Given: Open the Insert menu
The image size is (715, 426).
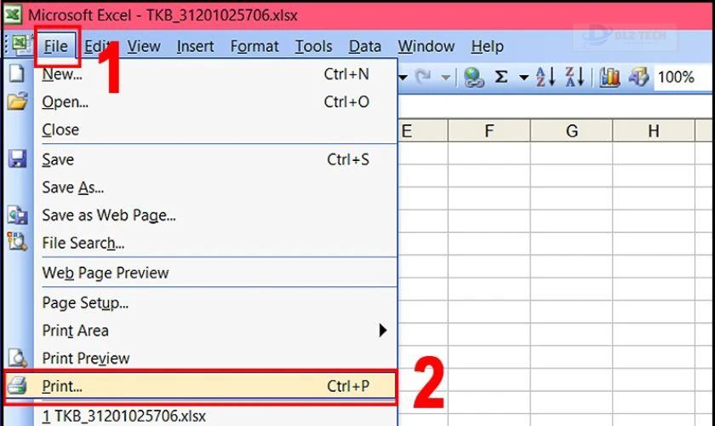Looking at the screenshot, I should pos(195,46).
